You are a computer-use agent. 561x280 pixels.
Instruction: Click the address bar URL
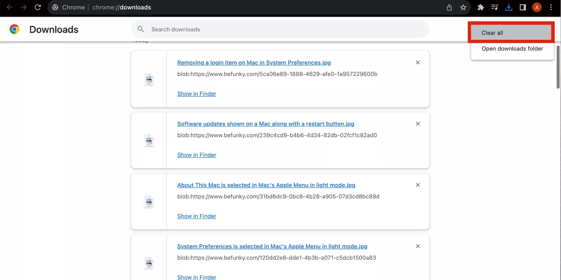point(122,7)
